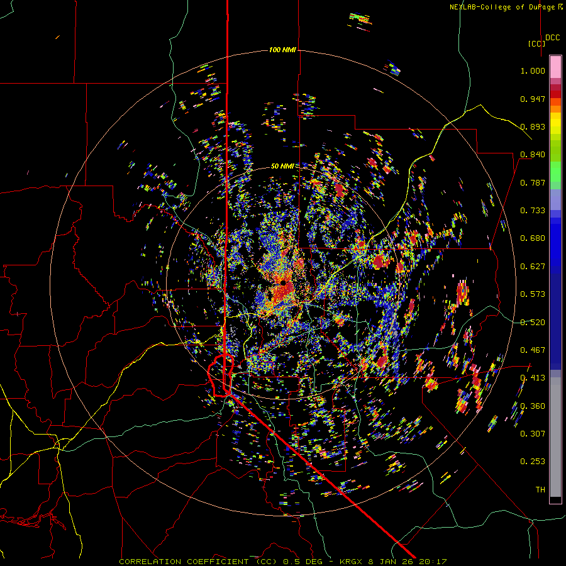Click the 0.413 scale value
566x566 pixels.
pos(533,378)
